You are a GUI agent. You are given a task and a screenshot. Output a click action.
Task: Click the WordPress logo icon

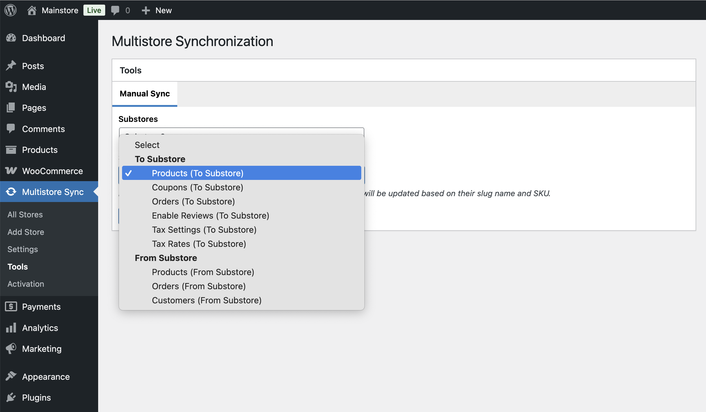coord(10,10)
